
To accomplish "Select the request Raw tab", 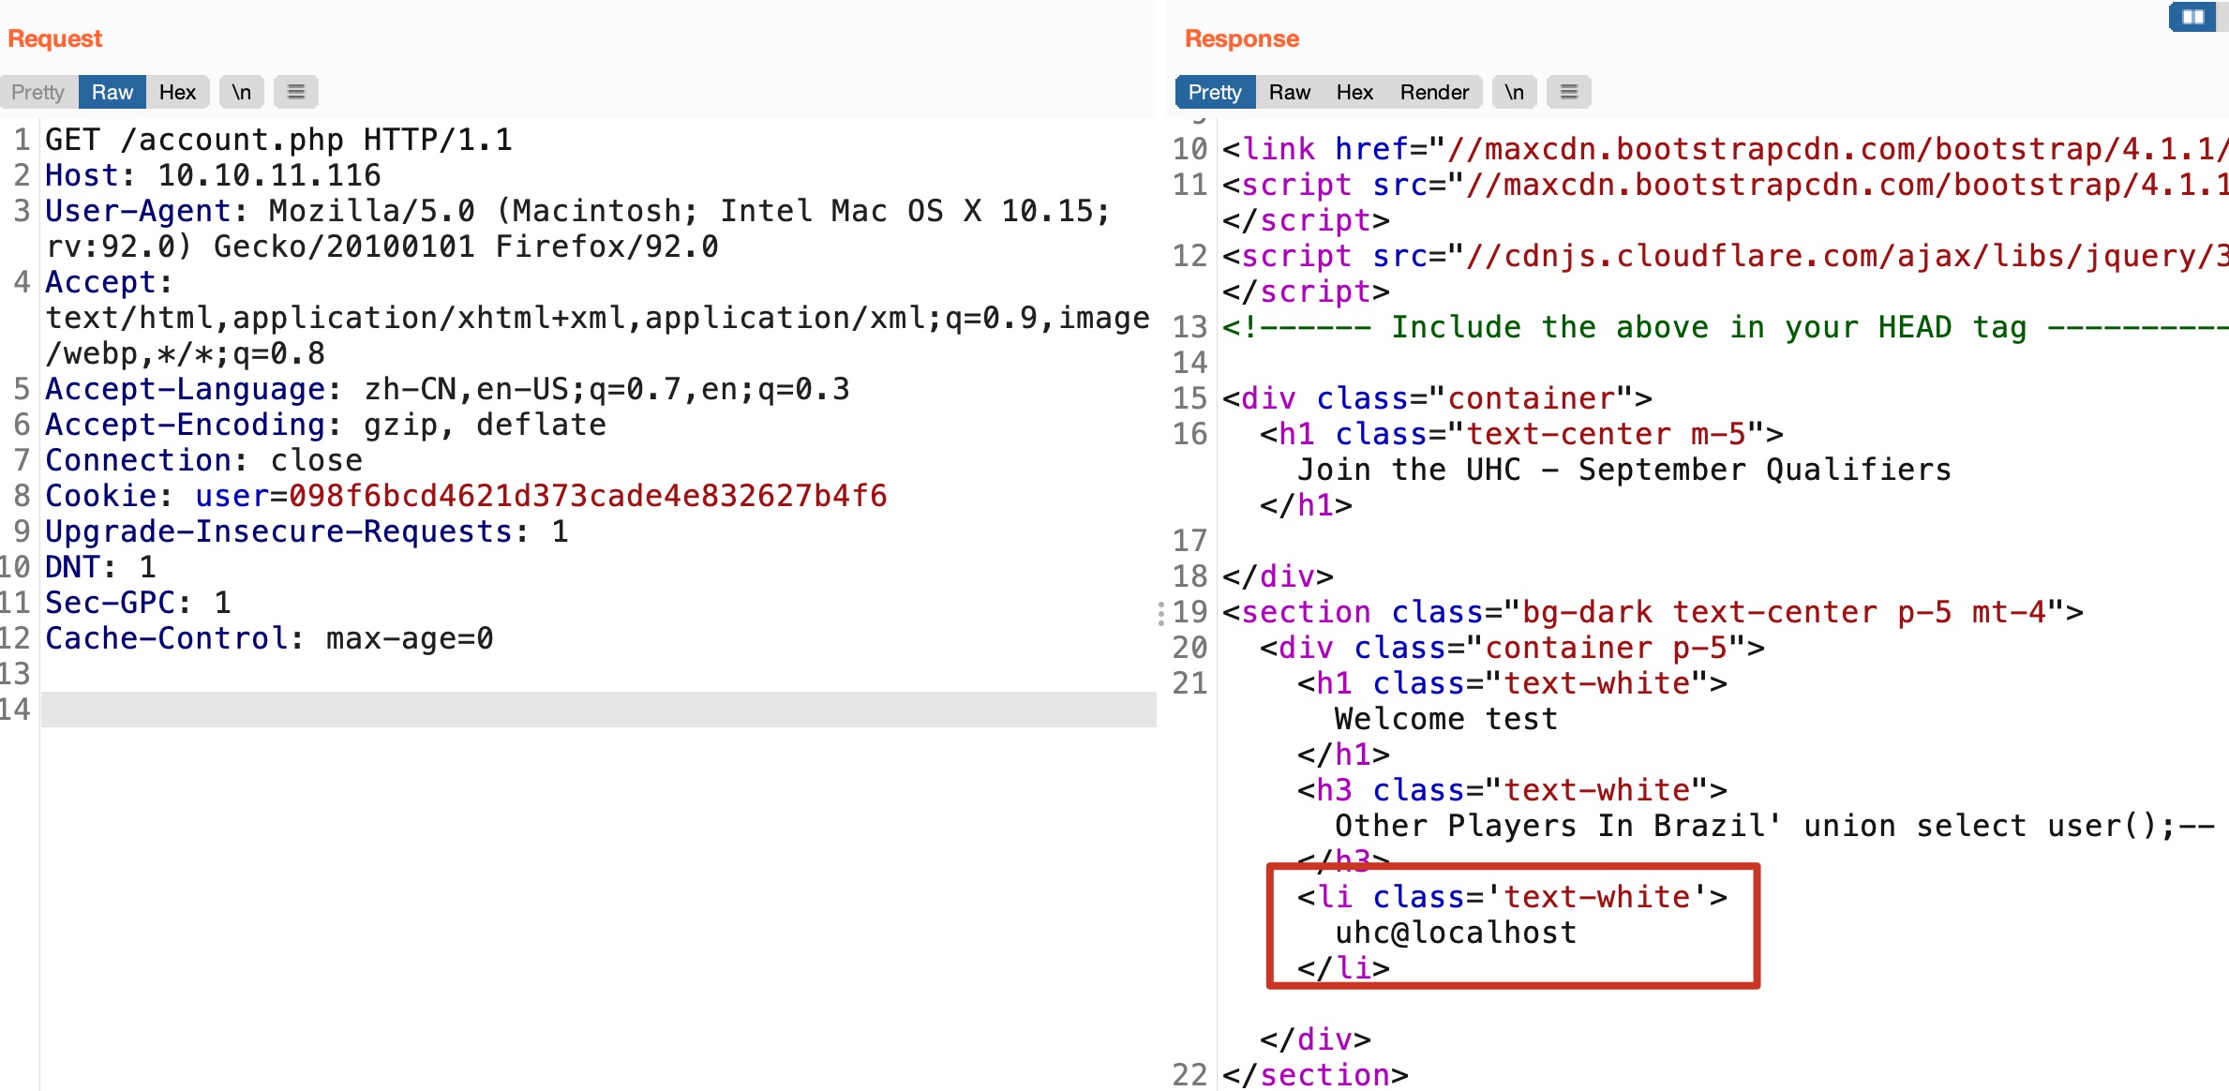I will pos(112,92).
